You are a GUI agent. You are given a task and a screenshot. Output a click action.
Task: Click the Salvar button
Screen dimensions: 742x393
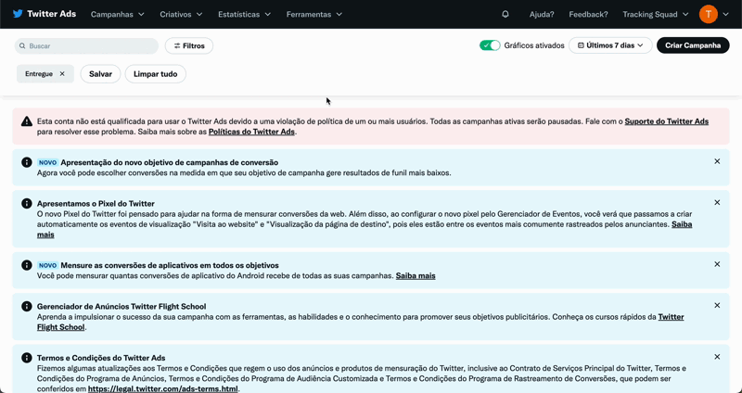point(100,74)
